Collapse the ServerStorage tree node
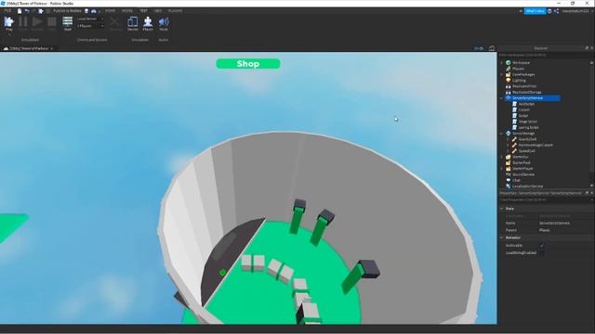595x334 pixels. [x=502, y=134]
